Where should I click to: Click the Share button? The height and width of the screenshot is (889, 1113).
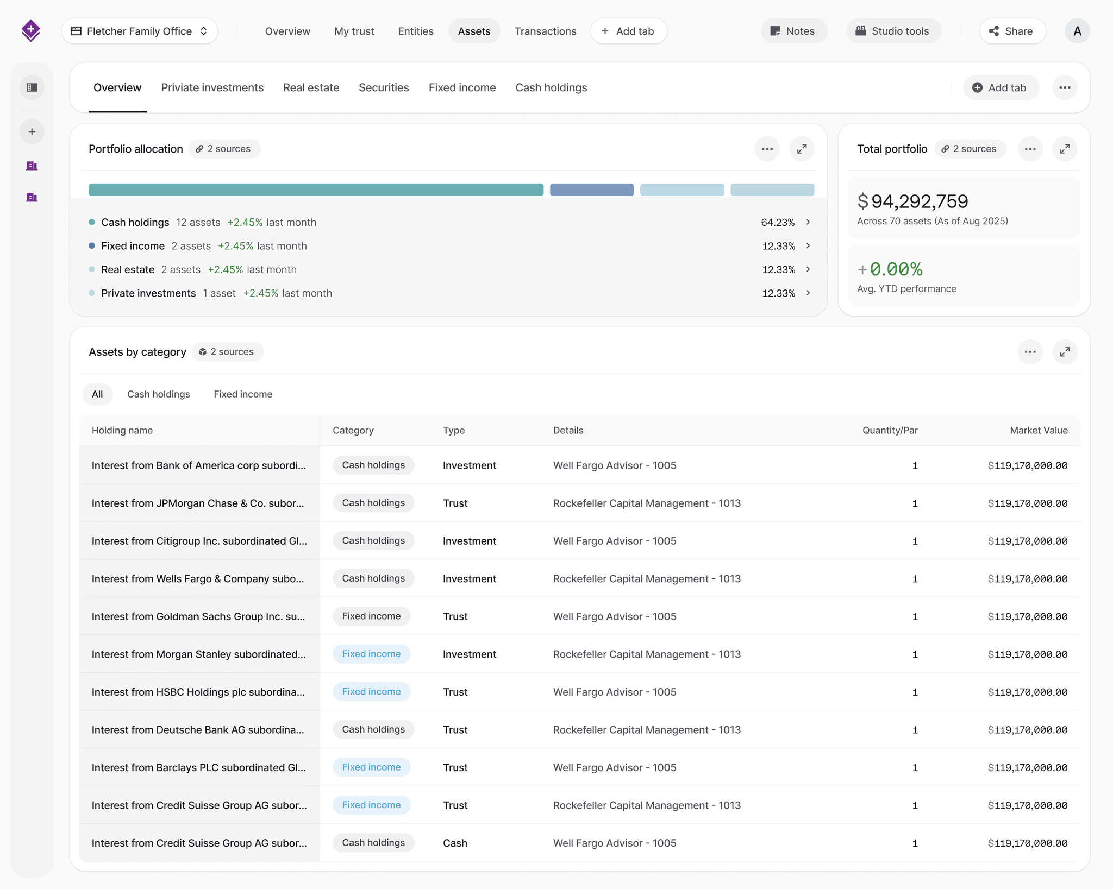(x=1012, y=31)
